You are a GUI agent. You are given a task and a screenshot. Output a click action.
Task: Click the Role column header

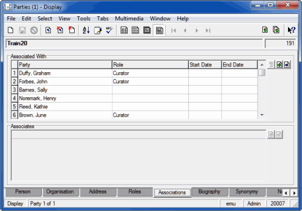[150, 65]
